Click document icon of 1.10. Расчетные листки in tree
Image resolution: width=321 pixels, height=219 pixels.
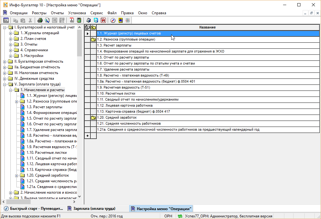22,153
